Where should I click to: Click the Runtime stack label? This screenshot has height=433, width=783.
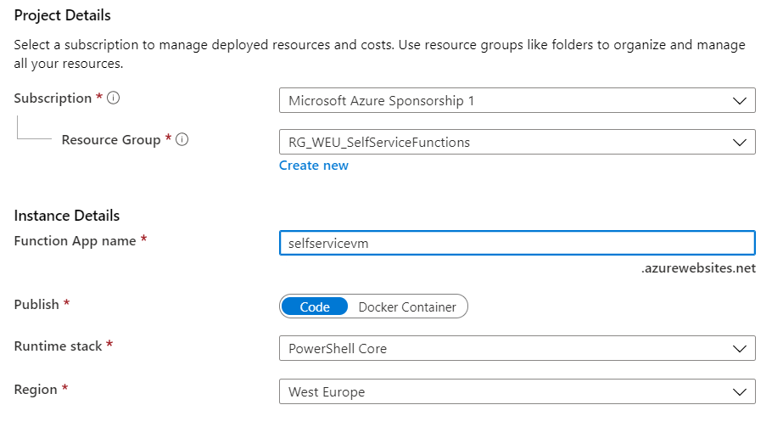tap(58, 346)
